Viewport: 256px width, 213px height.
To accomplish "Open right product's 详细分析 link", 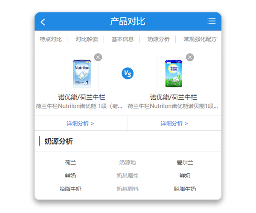I will (x=175, y=124).
